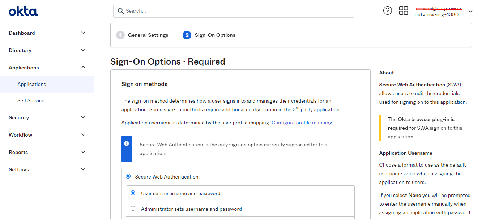Viewport: 486px width, 219px height.
Task: Expand the Directory menu chevron
Action: point(83,50)
